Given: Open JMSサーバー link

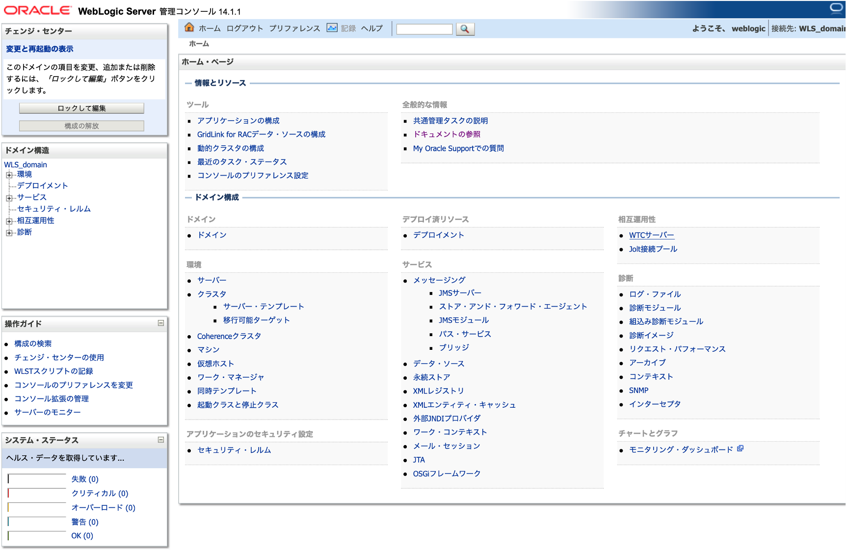Looking at the screenshot, I should (460, 293).
